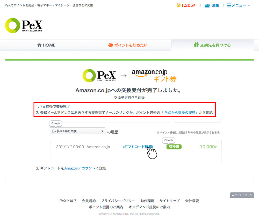Open the メニュー hamburger menu
This screenshot has height=220, width=259.
238,5
